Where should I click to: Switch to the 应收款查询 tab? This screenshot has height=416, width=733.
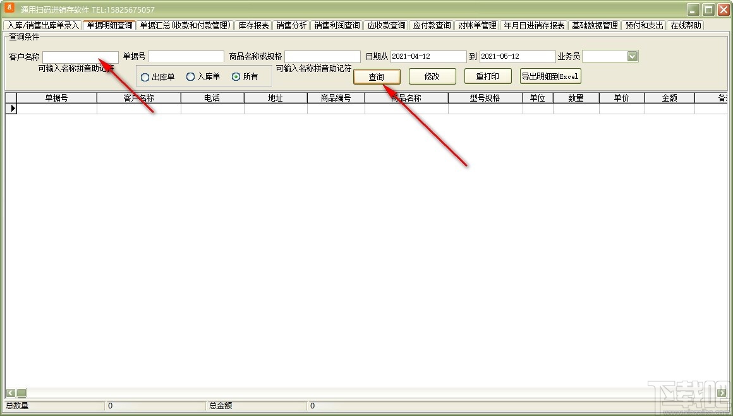click(x=385, y=26)
